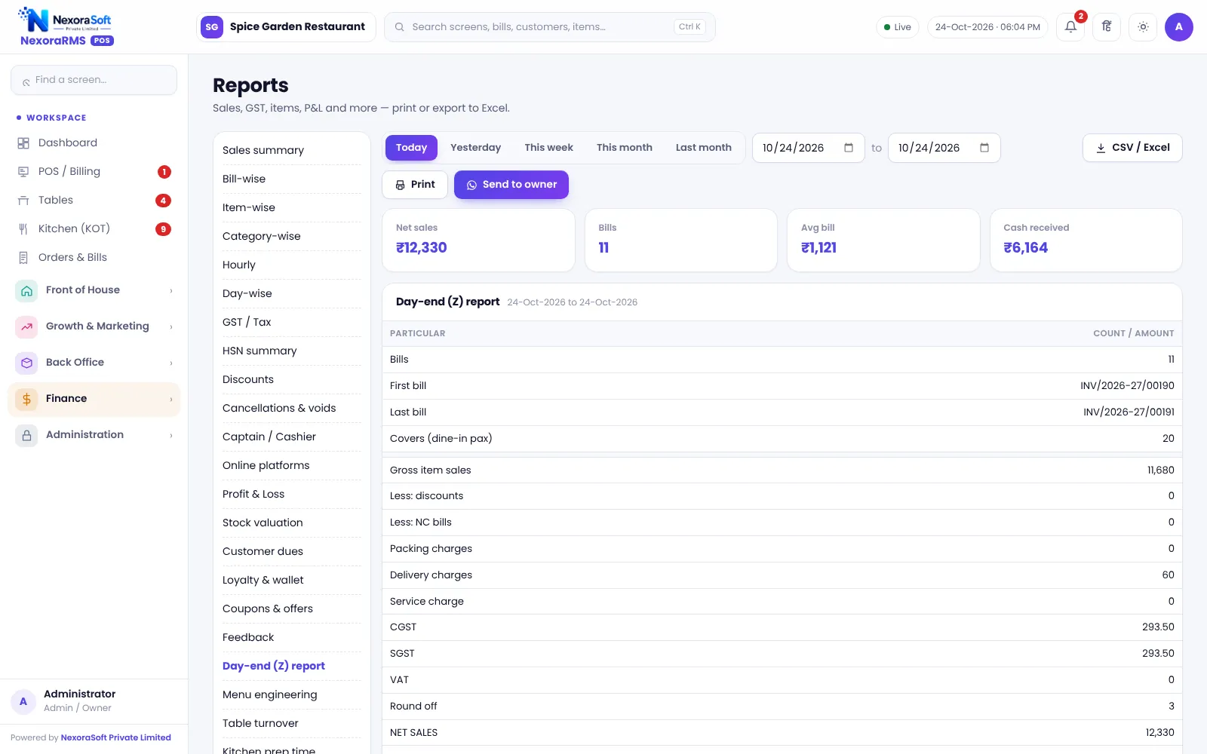
Task: Expand Administration section chevron
Action: 171,435
